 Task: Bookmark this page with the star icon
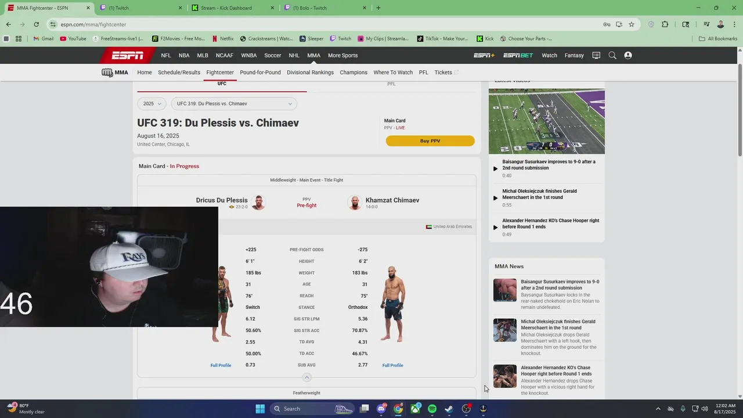pos(632,24)
